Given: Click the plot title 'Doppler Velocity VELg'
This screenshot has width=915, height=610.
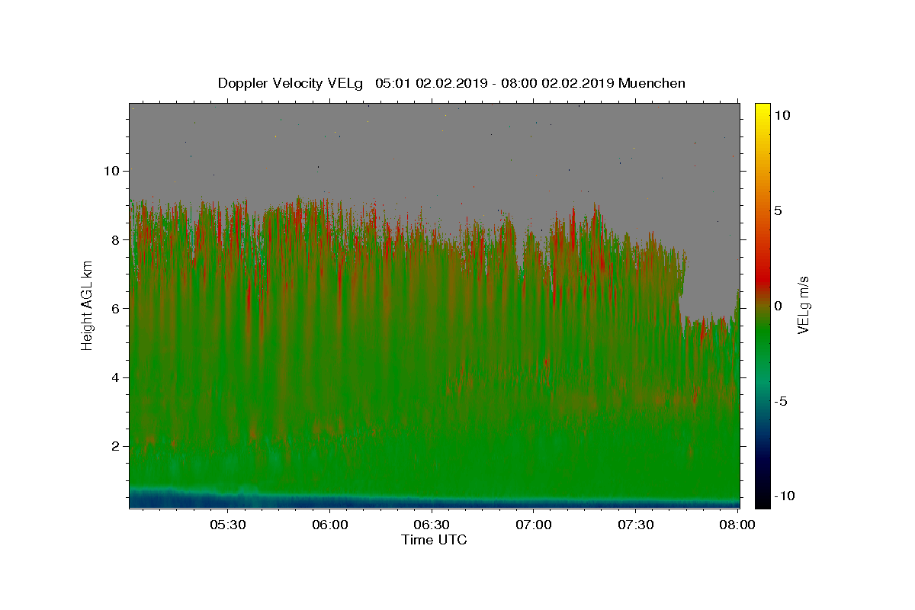Looking at the screenshot, I should click(291, 83).
